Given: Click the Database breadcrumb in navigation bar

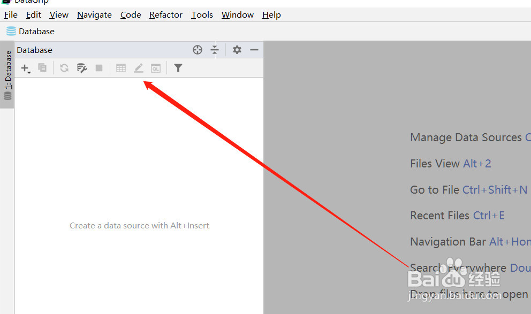Looking at the screenshot, I should [31, 32].
